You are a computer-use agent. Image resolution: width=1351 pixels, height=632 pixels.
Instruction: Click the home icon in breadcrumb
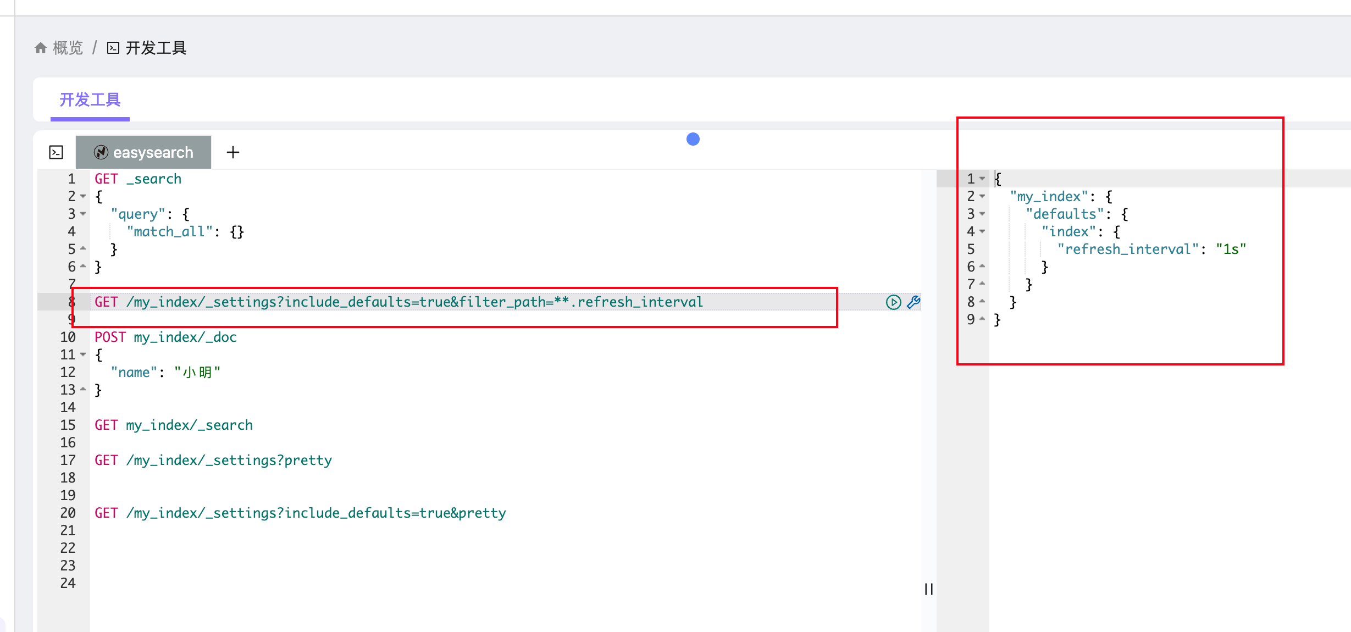(x=40, y=48)
